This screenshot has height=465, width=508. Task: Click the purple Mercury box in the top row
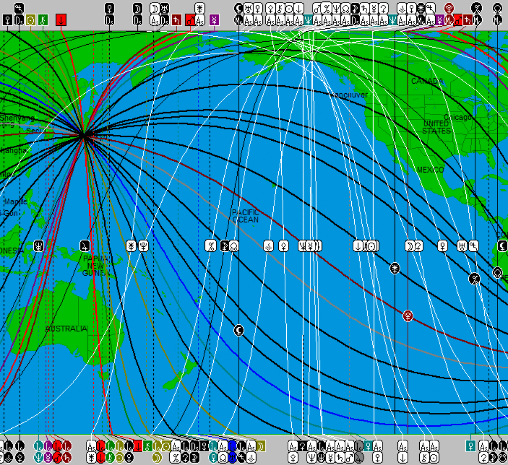[214, 20]
